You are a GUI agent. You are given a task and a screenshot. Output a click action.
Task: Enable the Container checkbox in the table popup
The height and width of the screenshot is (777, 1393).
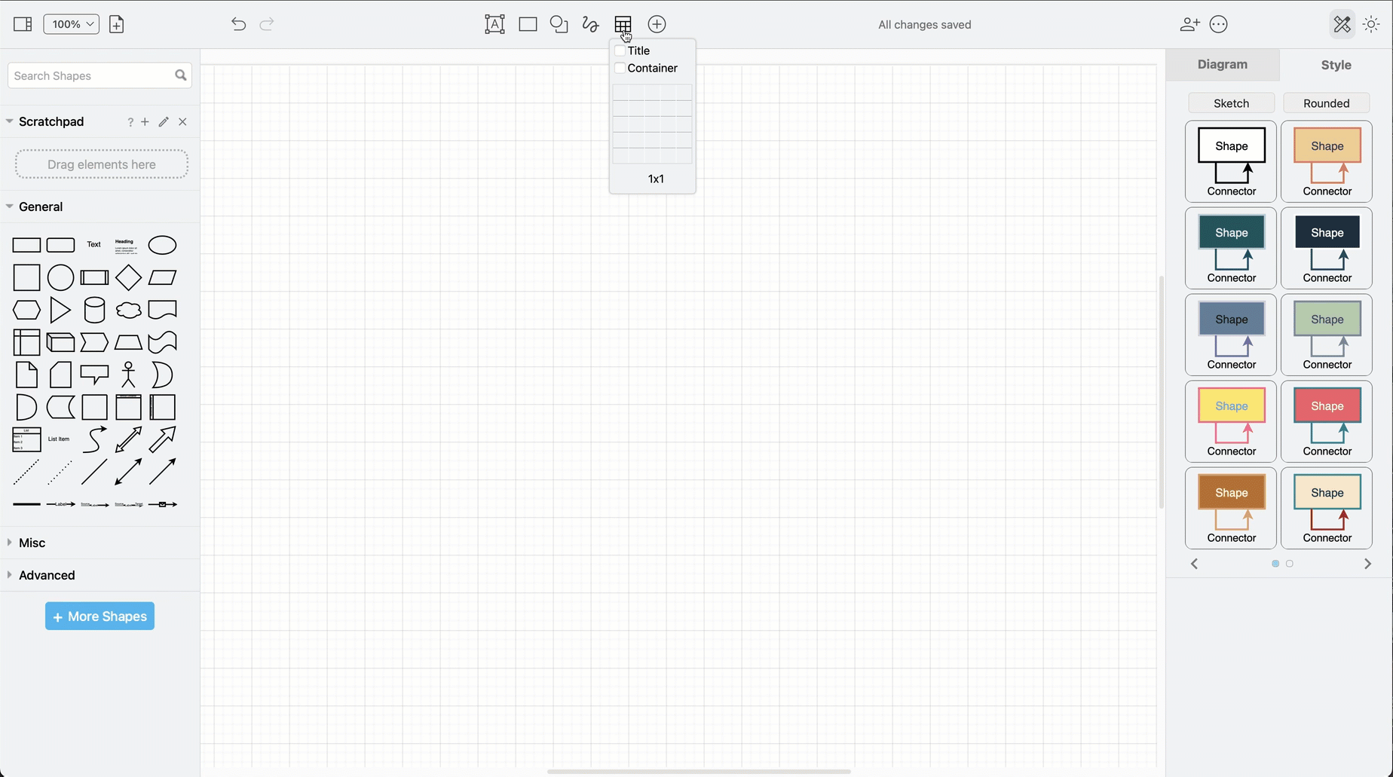pos(619,68)
